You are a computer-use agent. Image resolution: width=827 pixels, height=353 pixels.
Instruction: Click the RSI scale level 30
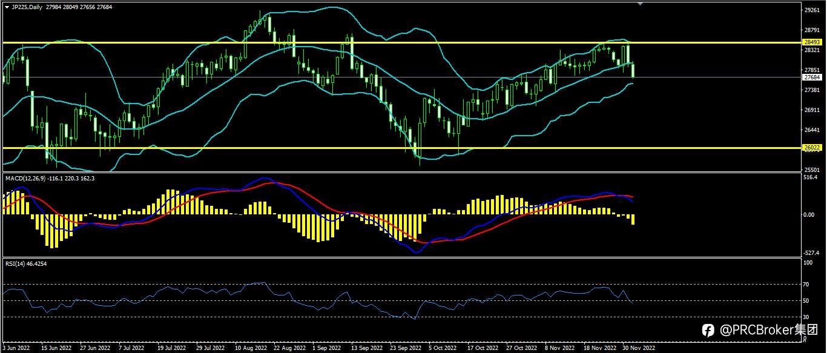point(808,317)
